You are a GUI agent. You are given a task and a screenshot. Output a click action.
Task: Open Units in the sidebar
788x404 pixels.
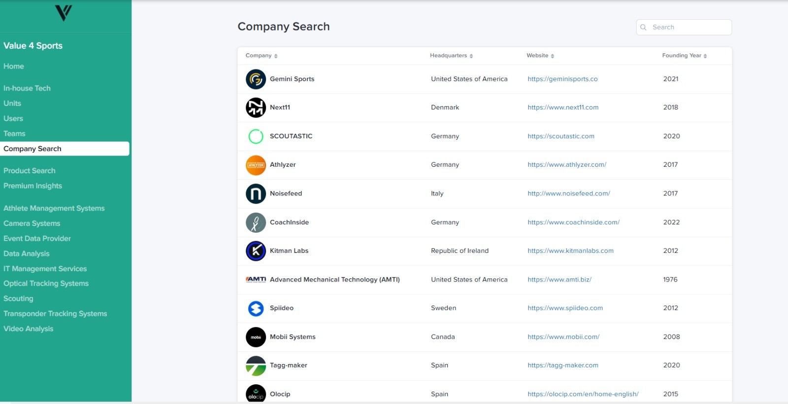[12, 103]
